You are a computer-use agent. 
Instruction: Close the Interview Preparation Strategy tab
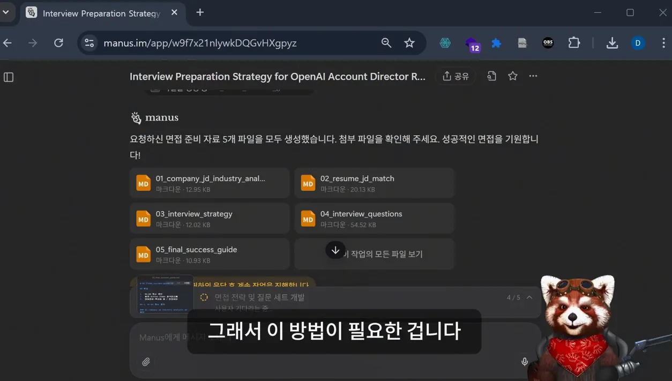[174, 13]
